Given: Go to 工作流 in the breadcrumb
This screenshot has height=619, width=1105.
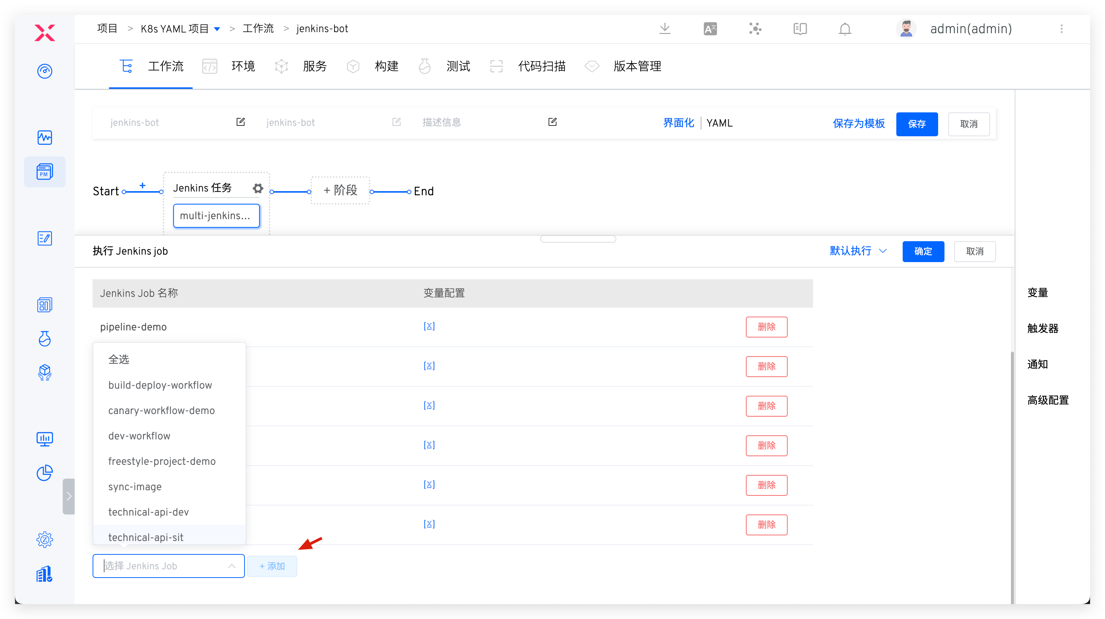Looking at the screenshot, I should (x=258, y=29).
